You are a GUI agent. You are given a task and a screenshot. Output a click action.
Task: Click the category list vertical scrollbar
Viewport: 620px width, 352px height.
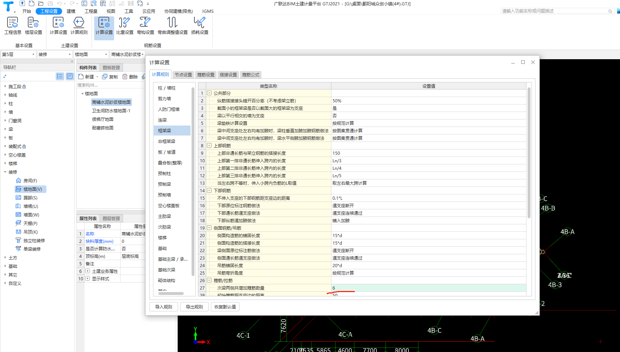193,182
